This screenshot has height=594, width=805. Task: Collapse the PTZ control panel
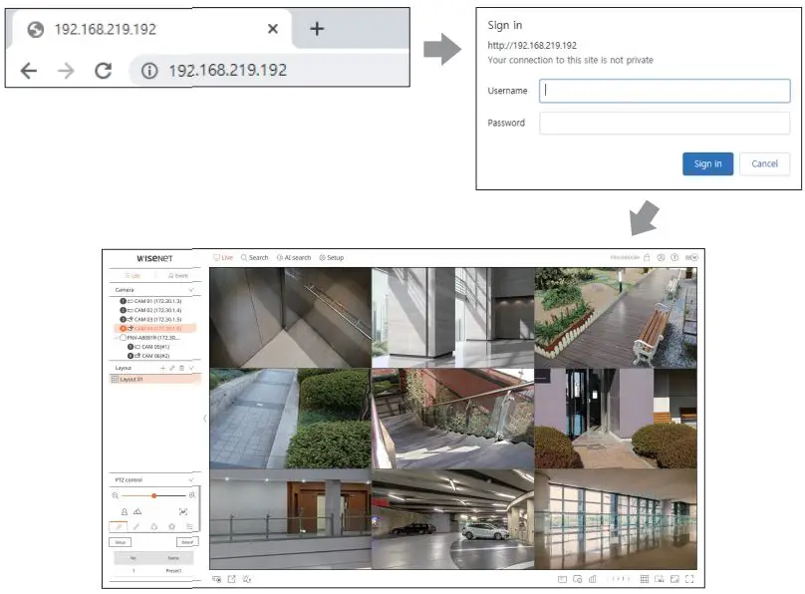click(x=192, y=477)
